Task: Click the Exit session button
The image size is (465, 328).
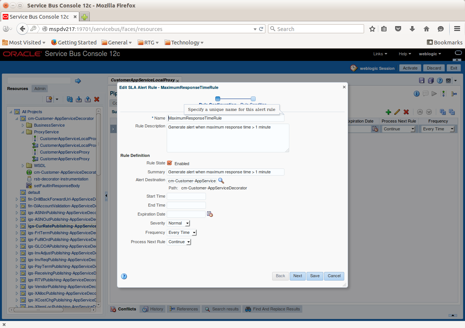Action: click(454, 68)
